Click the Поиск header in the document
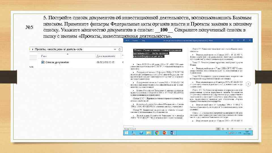 point(158,53)
